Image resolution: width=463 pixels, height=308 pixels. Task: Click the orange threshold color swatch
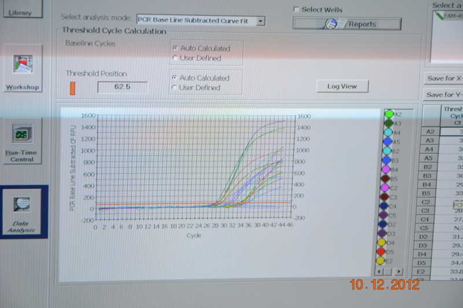(72, 88)
